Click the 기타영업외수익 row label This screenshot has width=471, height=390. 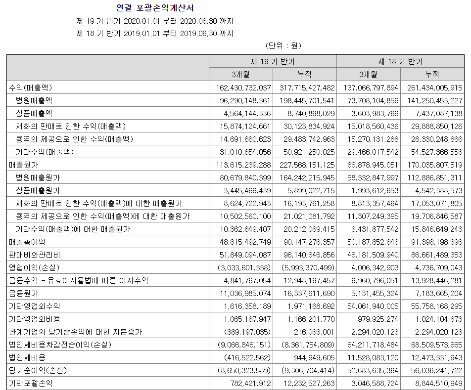coord(35,306)
